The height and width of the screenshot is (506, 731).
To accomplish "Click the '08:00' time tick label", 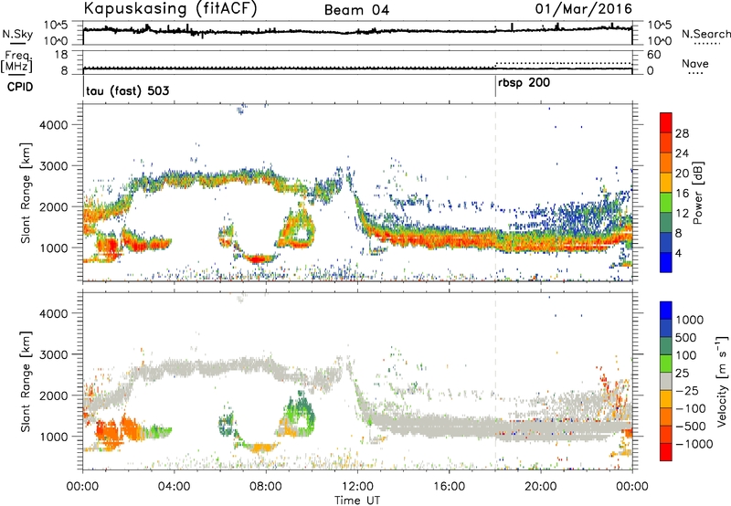I will coord(266,487).
